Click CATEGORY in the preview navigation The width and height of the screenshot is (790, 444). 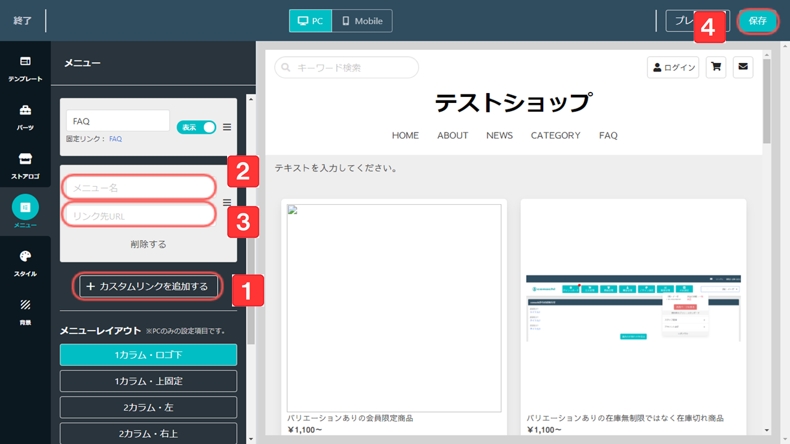[555, 136]
